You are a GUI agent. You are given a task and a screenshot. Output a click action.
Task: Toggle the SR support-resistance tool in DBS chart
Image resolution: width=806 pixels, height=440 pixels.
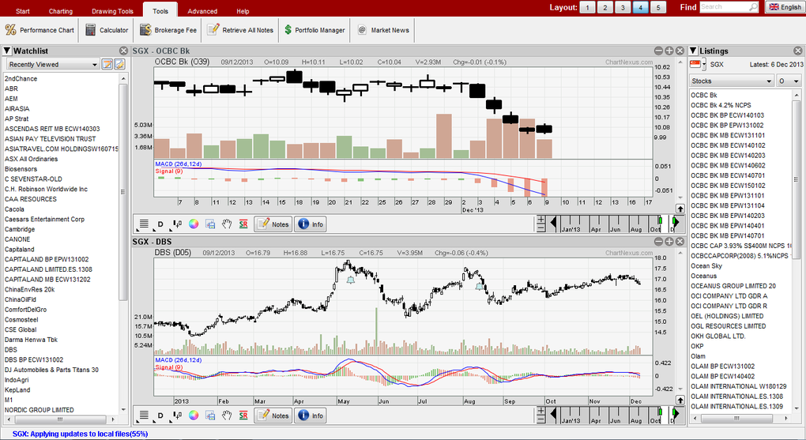243,415
